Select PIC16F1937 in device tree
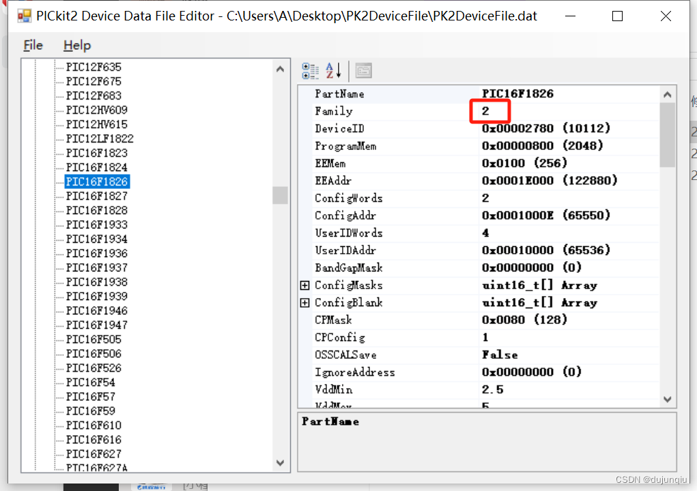697x491 pixels. [x=96, y=268]
